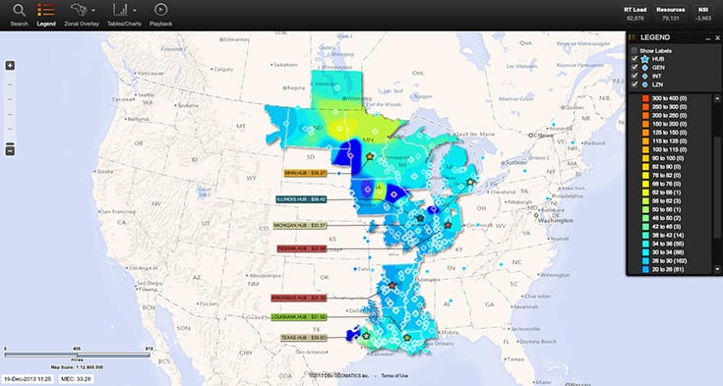723x386 pixels.
Task: Click the LOUISIANA.HUB price label
Action: coord(299,317)
